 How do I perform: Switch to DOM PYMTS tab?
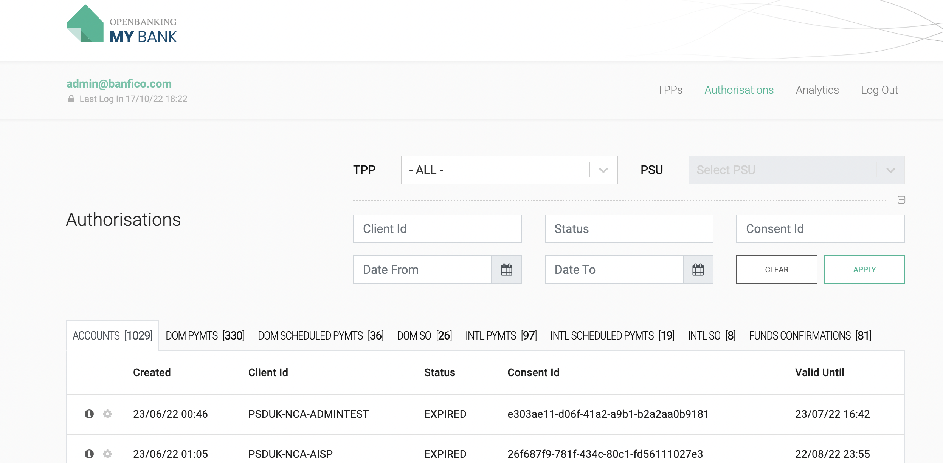(205, 336)
